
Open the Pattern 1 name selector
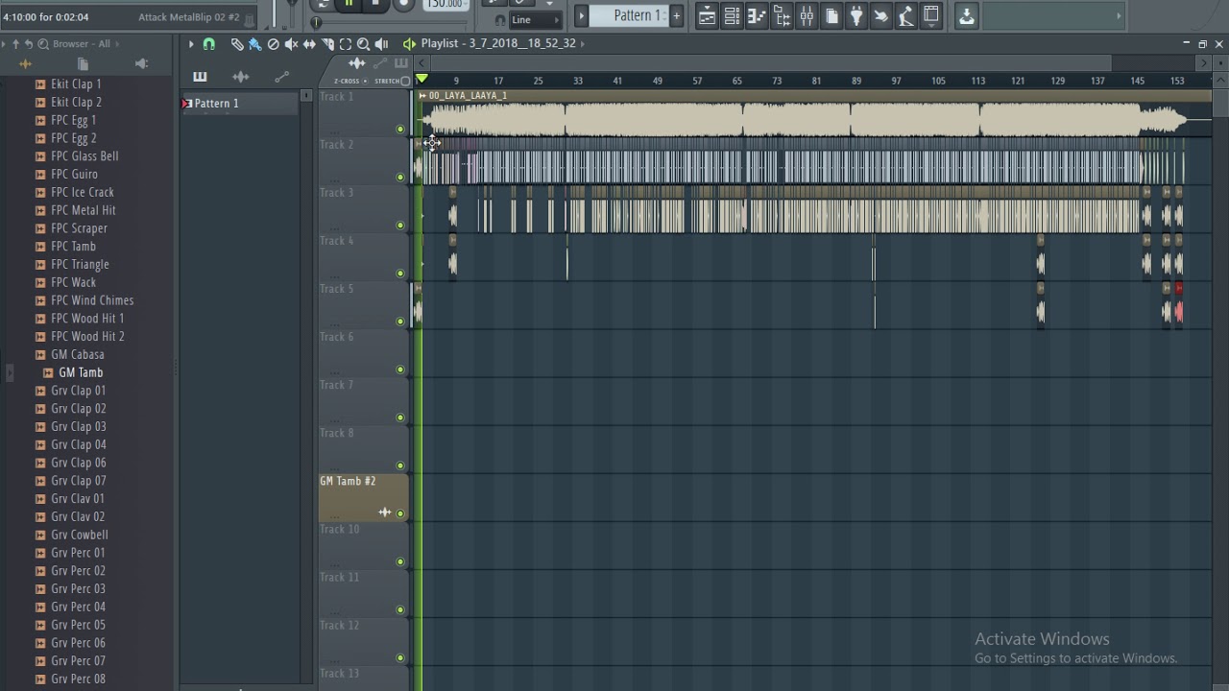[x=631, y=15]
